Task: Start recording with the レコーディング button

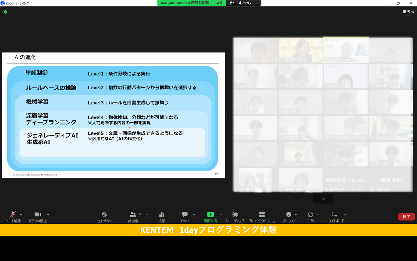Action: [235, 214]
